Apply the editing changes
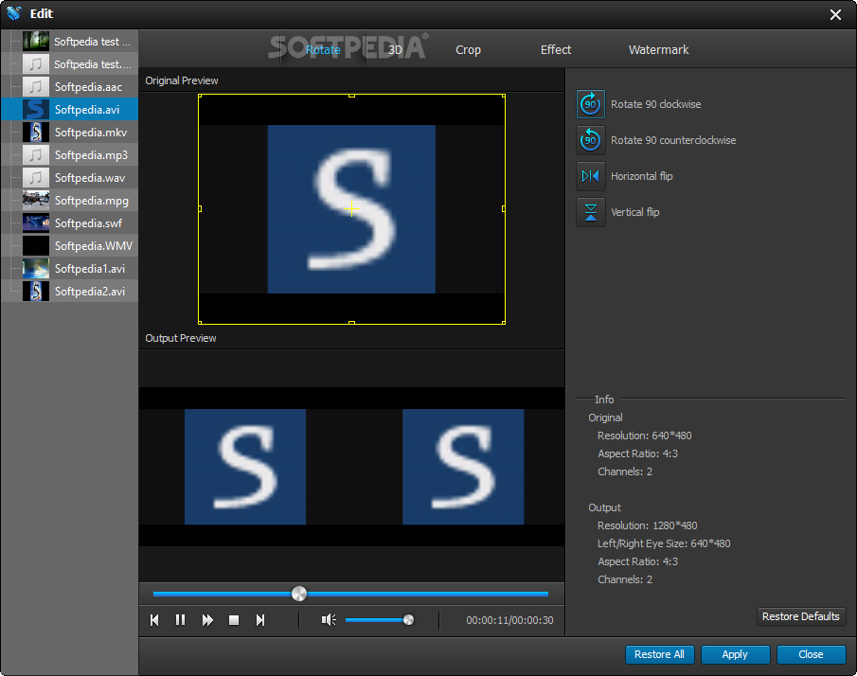The height and width of the screenshot is (676, 857). (x=735, y=654)
